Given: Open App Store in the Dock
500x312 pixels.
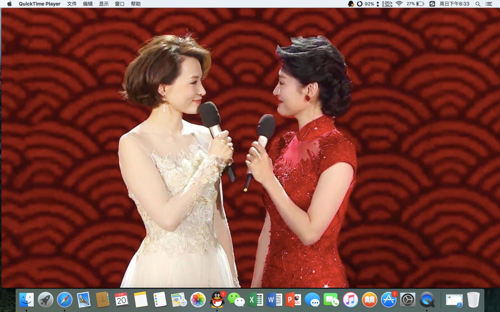Looking at the screenshot, I should (x=389, y=300).
